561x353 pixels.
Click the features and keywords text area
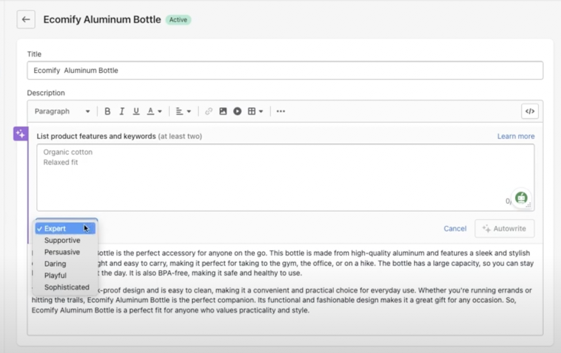point(285,177)
